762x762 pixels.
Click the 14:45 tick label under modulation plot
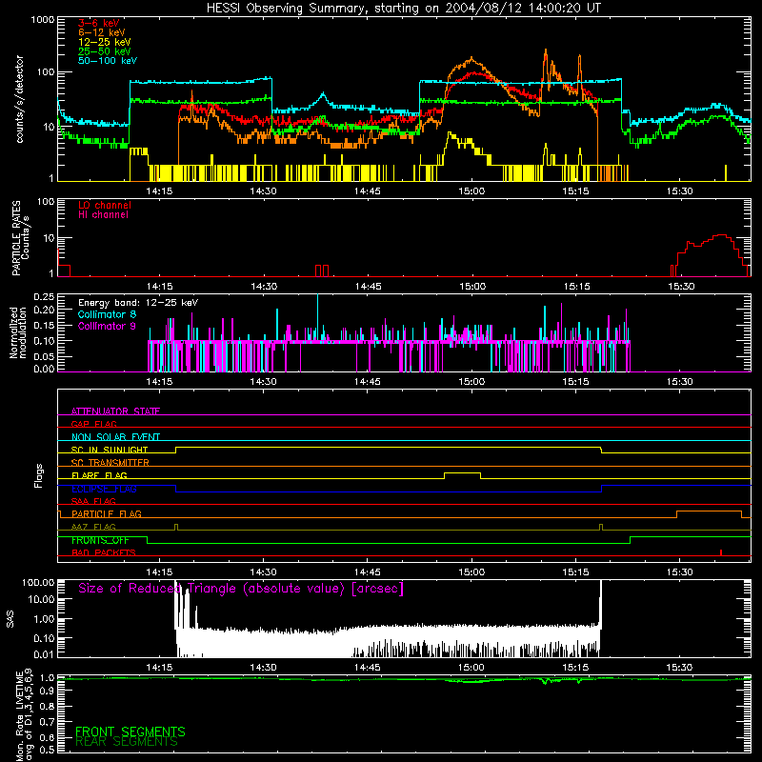pyautogui.click(x=368, y=382)
